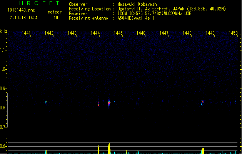The image size is (242, 154).
Task: Select the Receiving Location label
Action: (90, 9)
